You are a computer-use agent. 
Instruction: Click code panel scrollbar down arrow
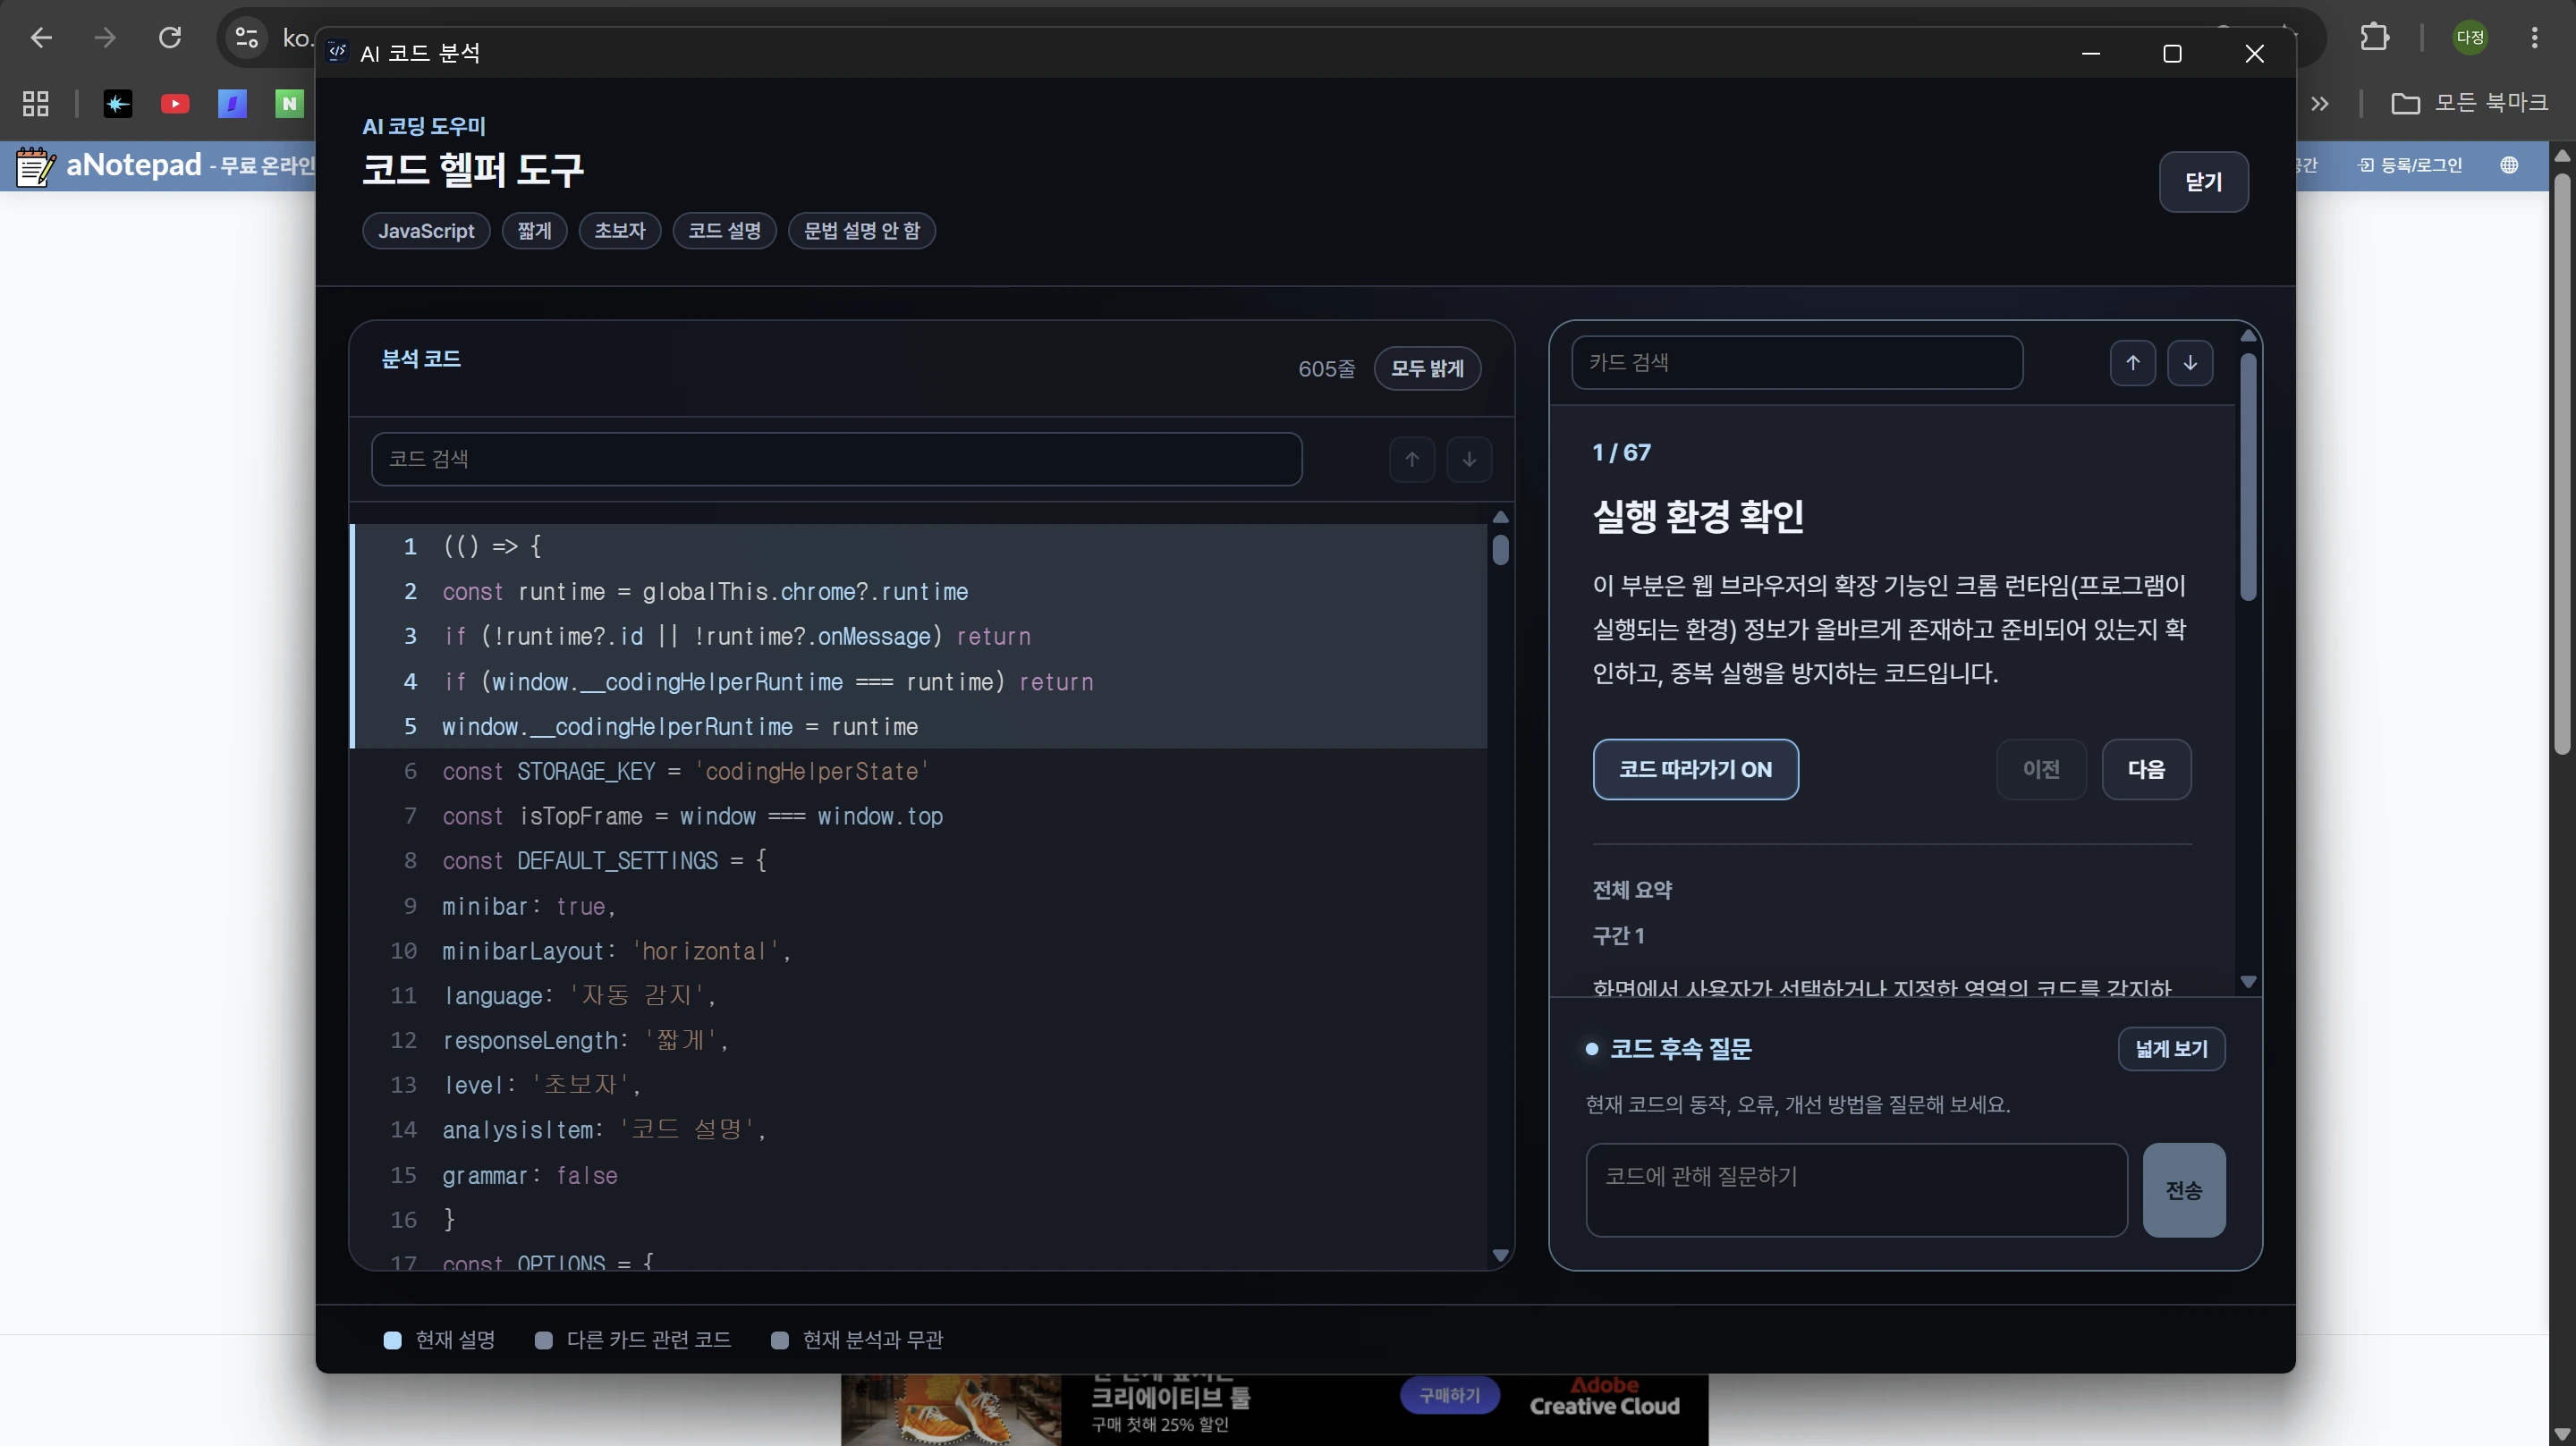tap(1500, 1255)
